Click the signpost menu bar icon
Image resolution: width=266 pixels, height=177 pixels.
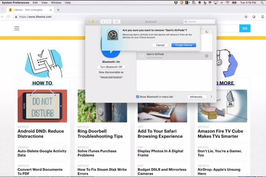[210, 3]
